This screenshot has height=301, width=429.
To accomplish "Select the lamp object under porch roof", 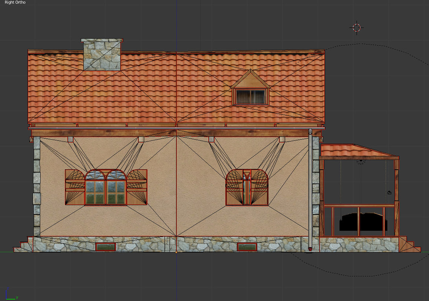I will (x=361, y=161).
